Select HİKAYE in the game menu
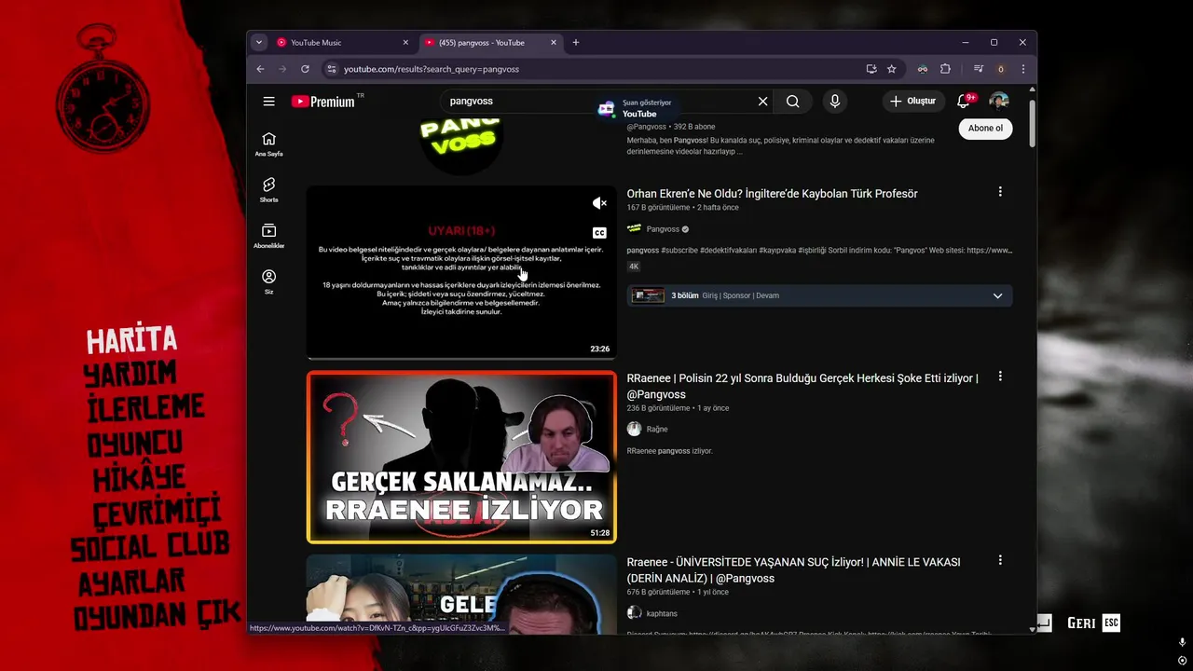 (x=140, y=477)
